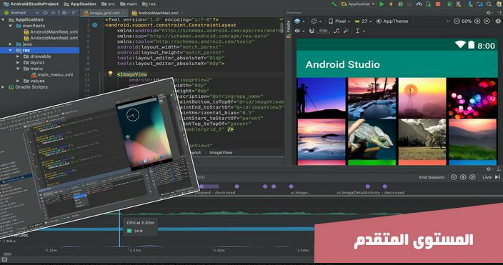Click the 8dp default margins button
Viewport: 503px width, 265px height.
click(x=323, y=31)
